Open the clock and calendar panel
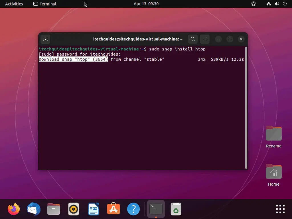The width and height of the screenshot is (292, 219). pos(146,4)
